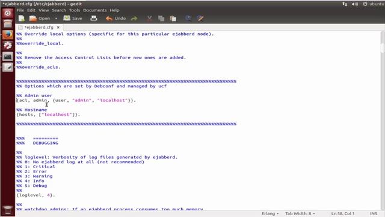Save the ejabberd.cfg file

(73, 19)
